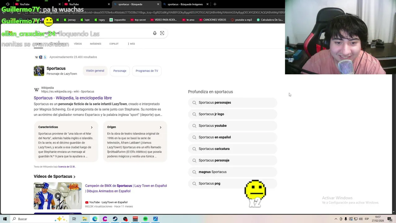Open File Explorer from the taskbar
Screen dimensions: 396x223
(84, 219)
